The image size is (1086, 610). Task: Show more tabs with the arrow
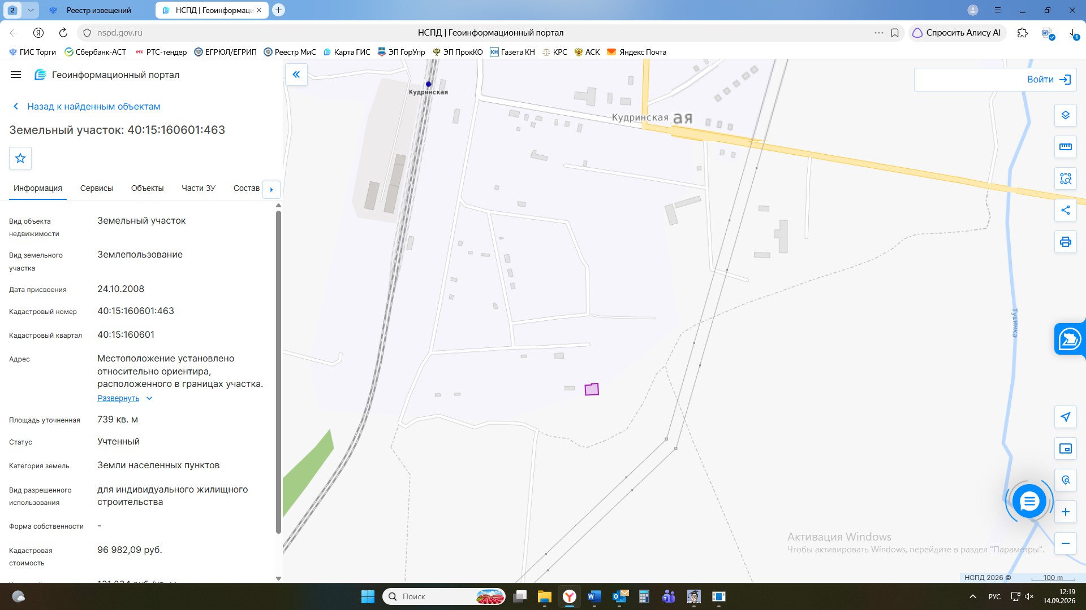271,189
